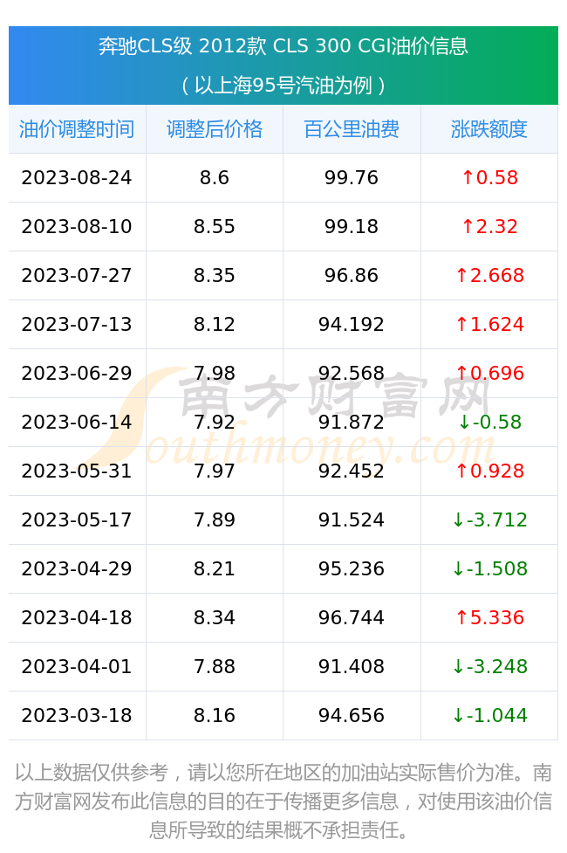Image resolution: width=567 pixels, height=853 pixels.
Task: Click the red change value ↑1.624
Action: tap(489, 325)
